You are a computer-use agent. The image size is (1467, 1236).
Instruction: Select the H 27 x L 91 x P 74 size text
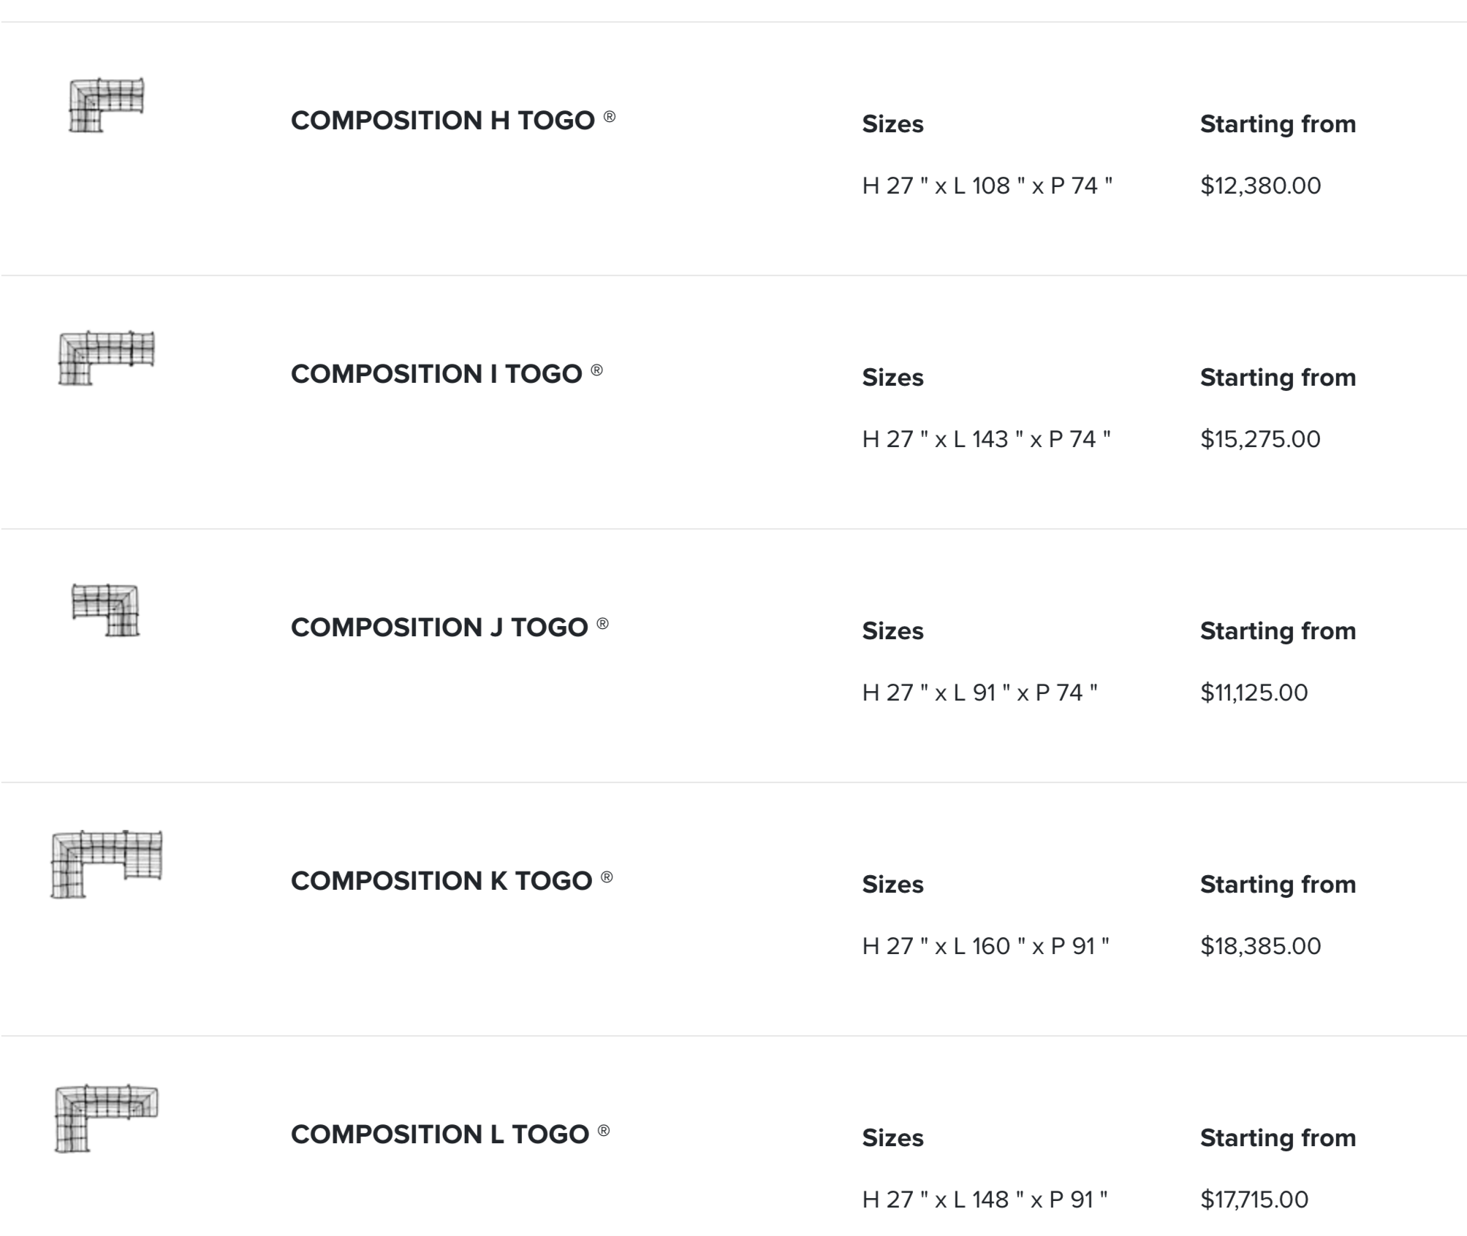(980, 693)
